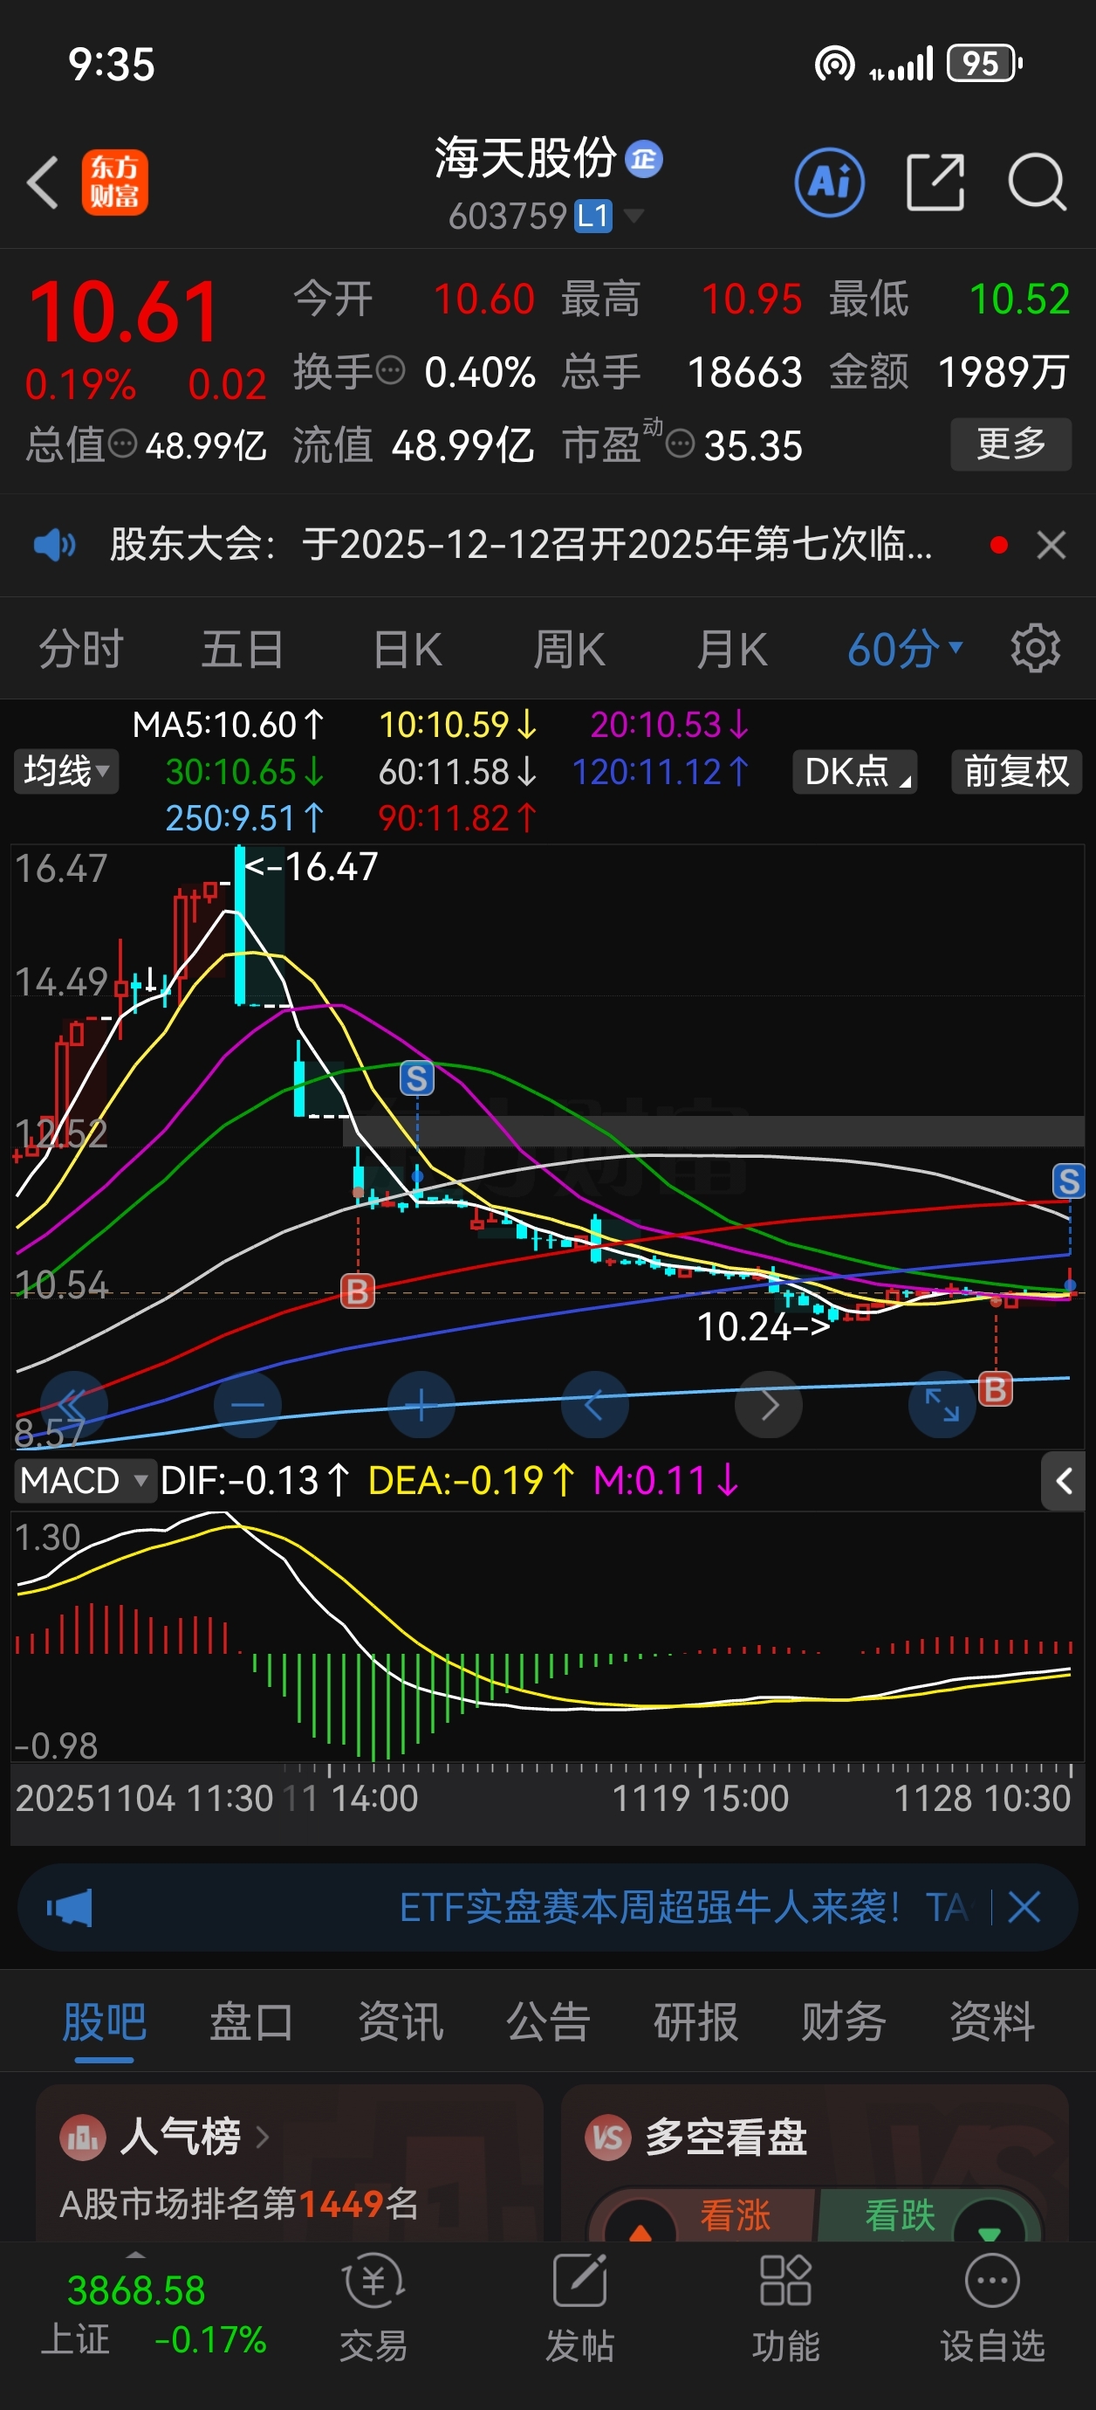Open ETF实盘赛 promotion banner text

click(x=683, y=1907)
